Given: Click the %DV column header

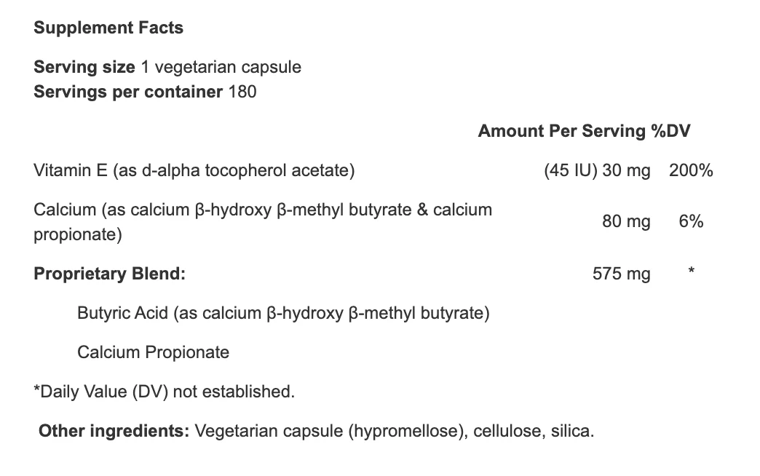Looking at the screenshot, I should pyautogui.click(x=670, y=131).
